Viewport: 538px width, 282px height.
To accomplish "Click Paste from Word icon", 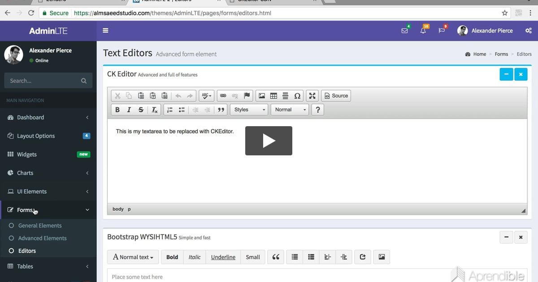I will click(x=165, y=96).
